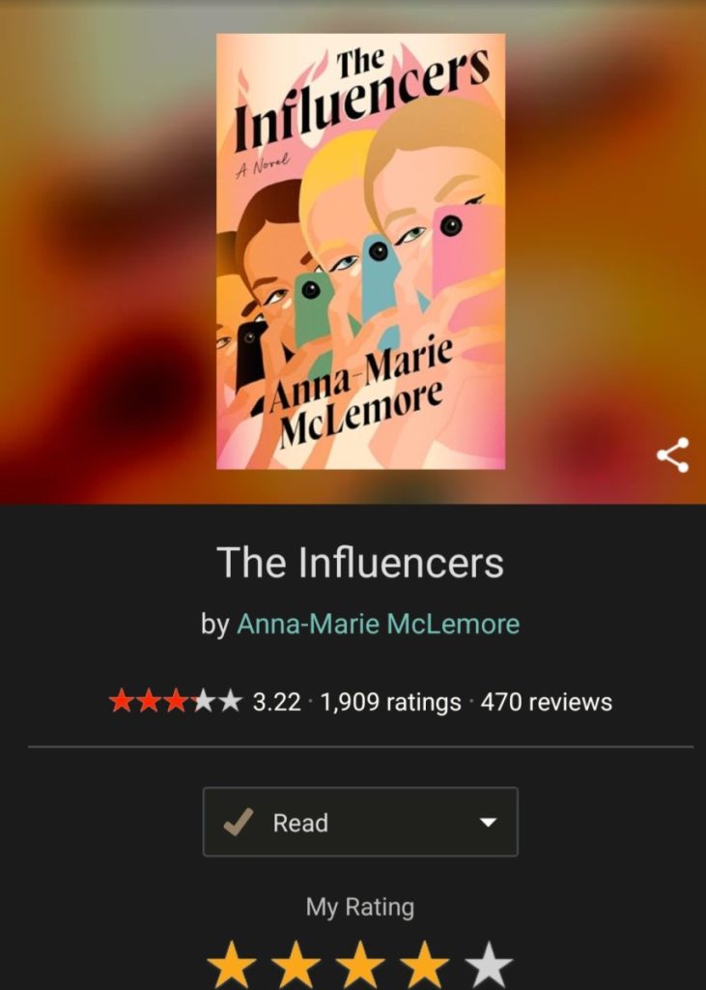Tap the word by before author

(214, 626)
